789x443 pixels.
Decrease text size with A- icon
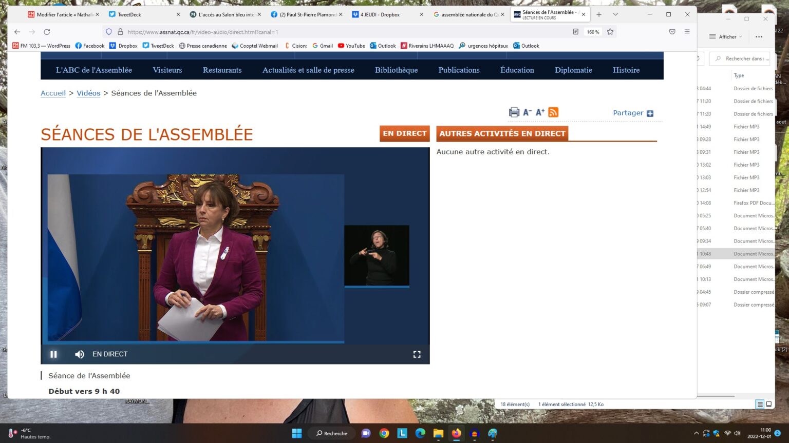[527, 112]
